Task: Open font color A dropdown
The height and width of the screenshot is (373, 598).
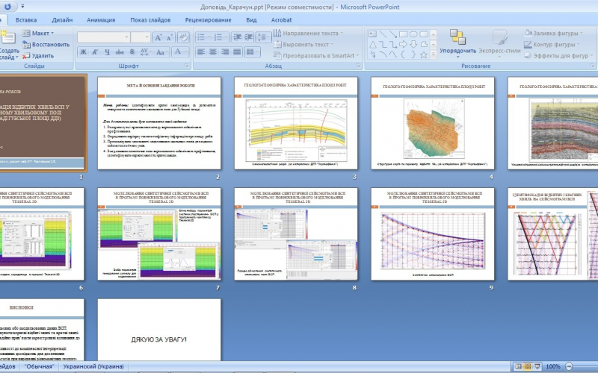Action: (180, 52)
